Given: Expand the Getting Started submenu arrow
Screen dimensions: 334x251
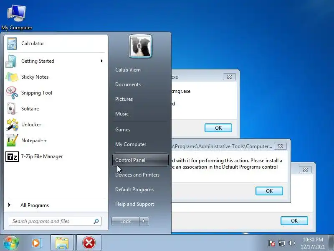Looking at the screenshot, I should coord(102,61).
